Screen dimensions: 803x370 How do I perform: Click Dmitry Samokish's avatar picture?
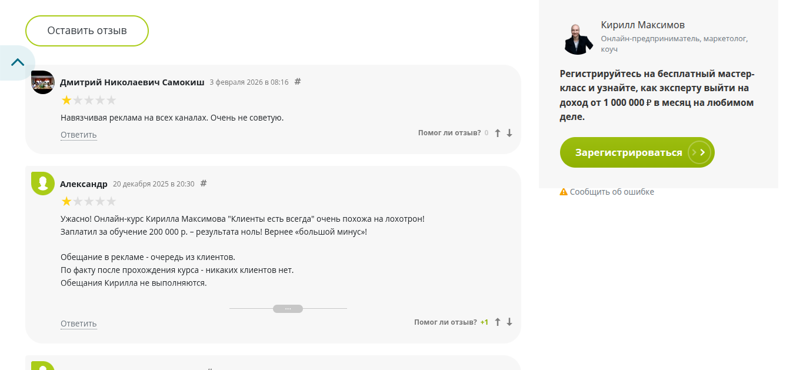tap(42, 82)
